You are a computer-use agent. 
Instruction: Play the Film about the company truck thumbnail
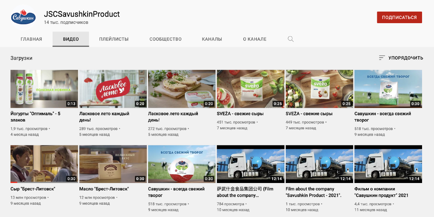(319, 164)
